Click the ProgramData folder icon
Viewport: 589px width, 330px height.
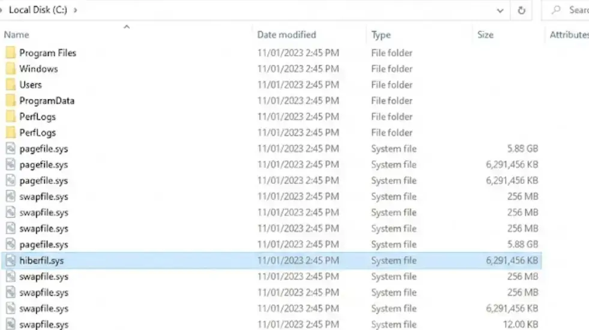click(x=11, y=101)
